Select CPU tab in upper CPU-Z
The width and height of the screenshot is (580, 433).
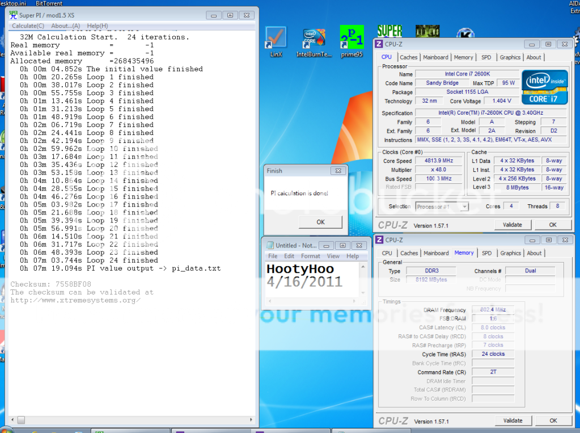pyautogui.click(x=387, y=57)
